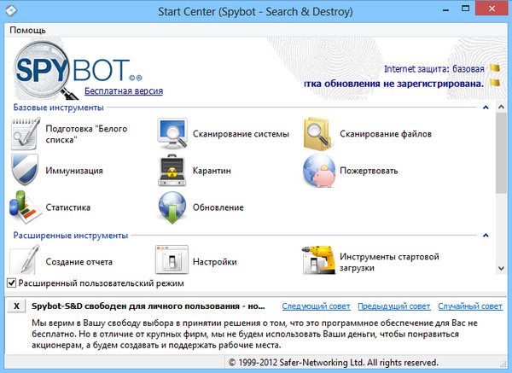Open the Статистика chart icon
Screen dimensions: 512x373
pyautogui.click(x=26, y=207)
